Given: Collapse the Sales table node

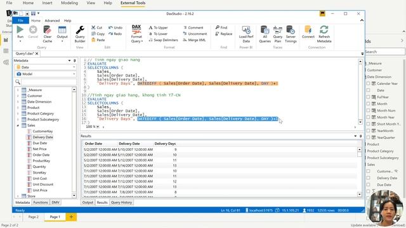Looking at the screenshot, I should (x=18, y=125).
